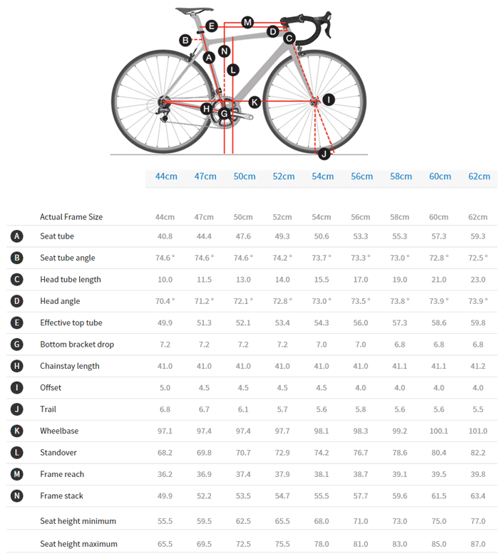Click the Seat height maximum label

point(78,545)
